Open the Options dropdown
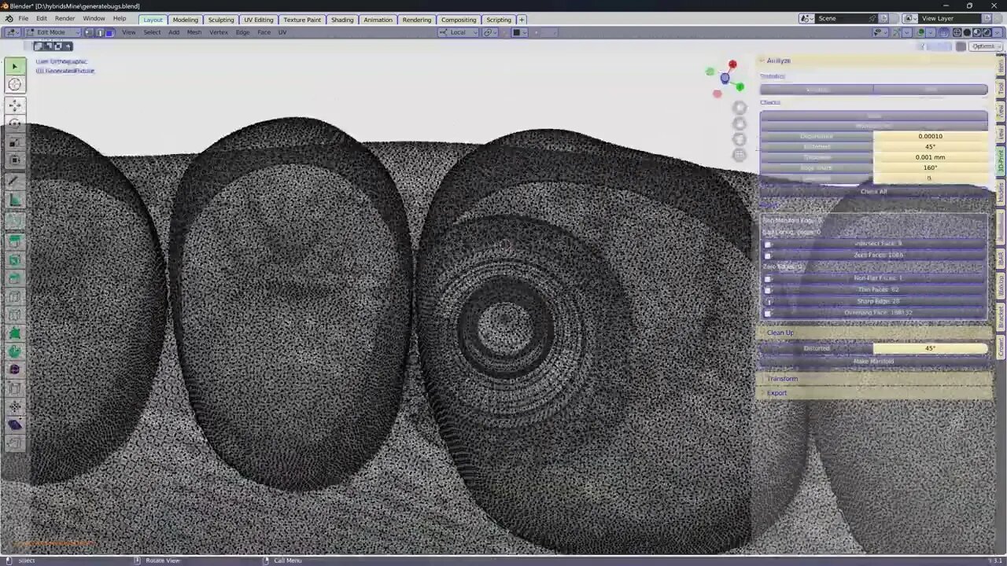This screenshot has width=1007, height=566. tap(984, 46)
